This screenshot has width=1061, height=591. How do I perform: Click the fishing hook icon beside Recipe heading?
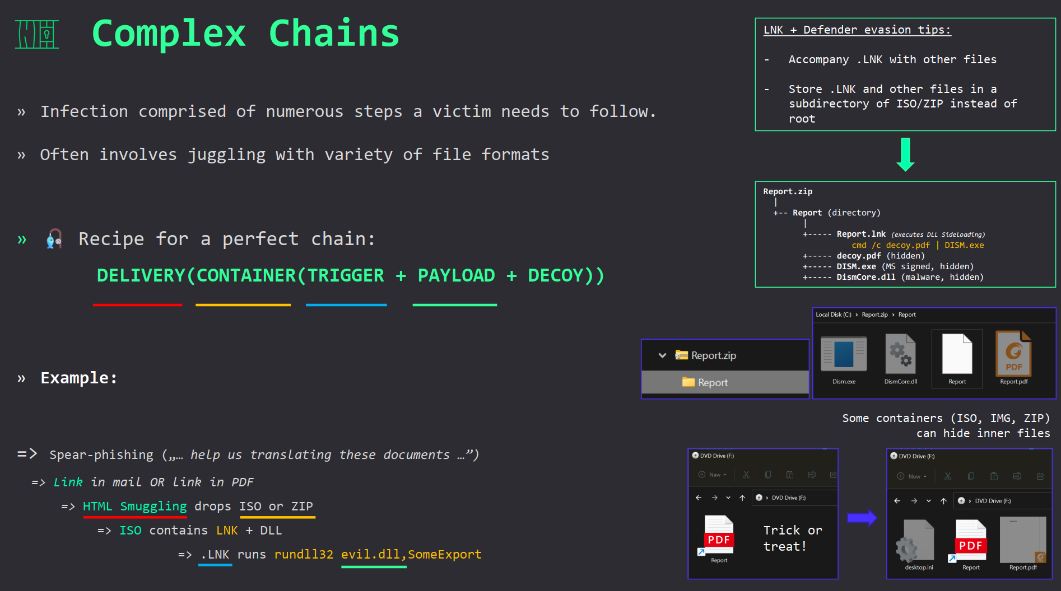(x=54, y=239)
